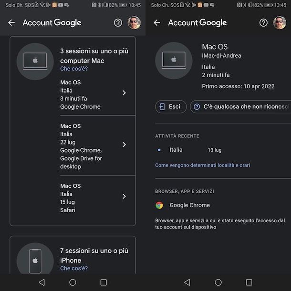
Task: Tap Android back button on the left screen
Action: pos(42,282)
